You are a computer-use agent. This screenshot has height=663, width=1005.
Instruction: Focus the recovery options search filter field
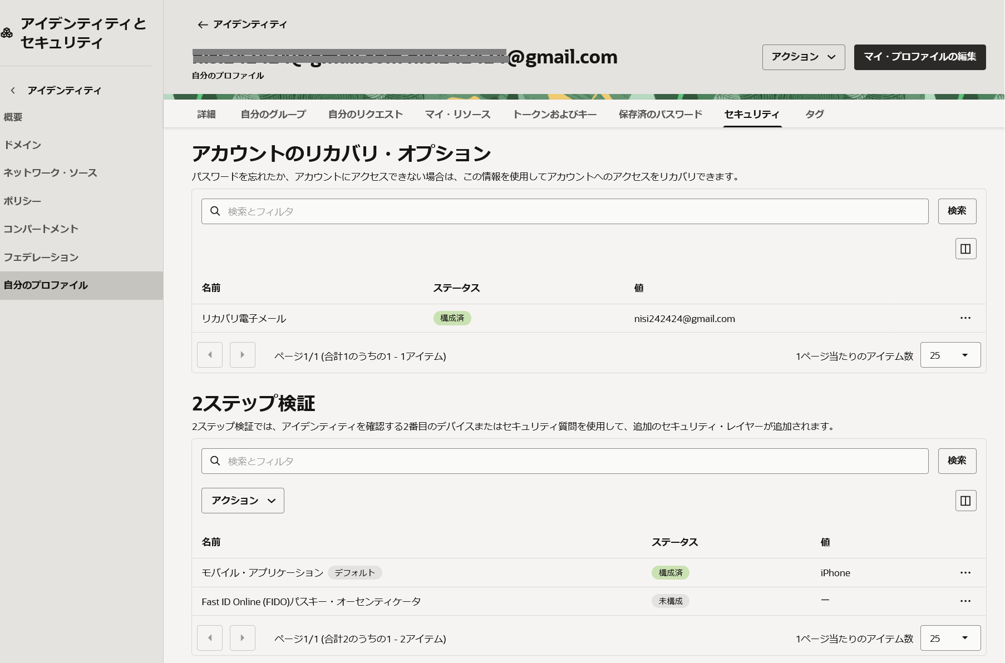(x=565, y=211)
